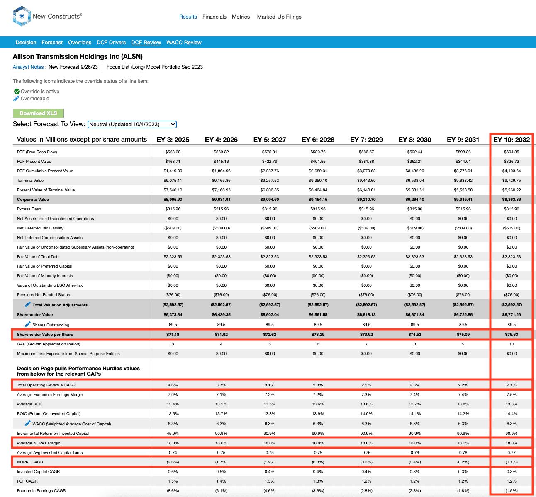Viewport: 536px width, 497px height.
Task: Click the Invested Capital CAGR row label
Action: click(39, 472)
